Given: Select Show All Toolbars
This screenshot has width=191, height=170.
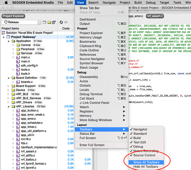Looking at the screenshot, I should pyautogui.click(x=146, y=162).
